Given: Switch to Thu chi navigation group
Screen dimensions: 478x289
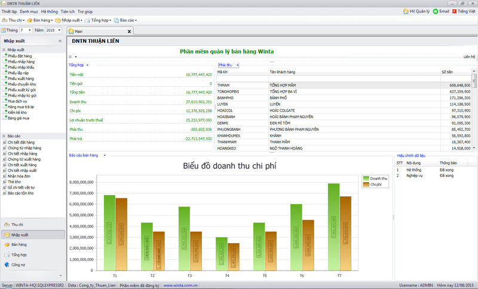Looking at the screenshot, I should (33, 225).
